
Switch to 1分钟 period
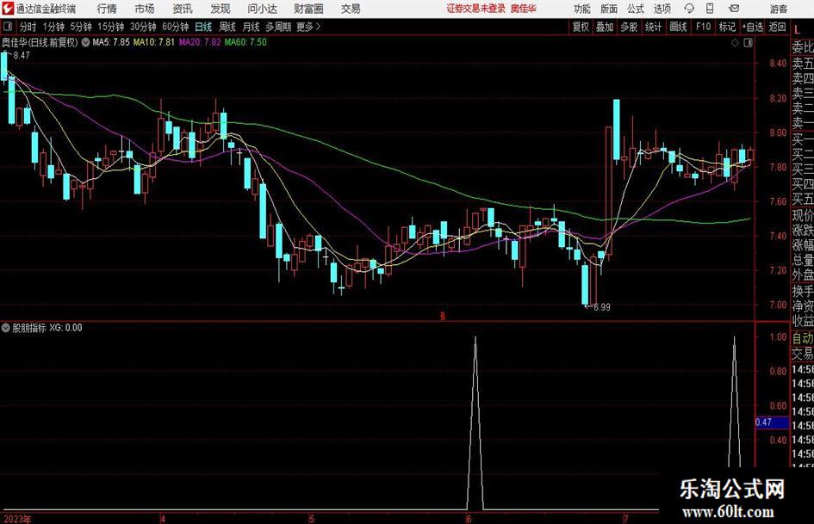53,27
